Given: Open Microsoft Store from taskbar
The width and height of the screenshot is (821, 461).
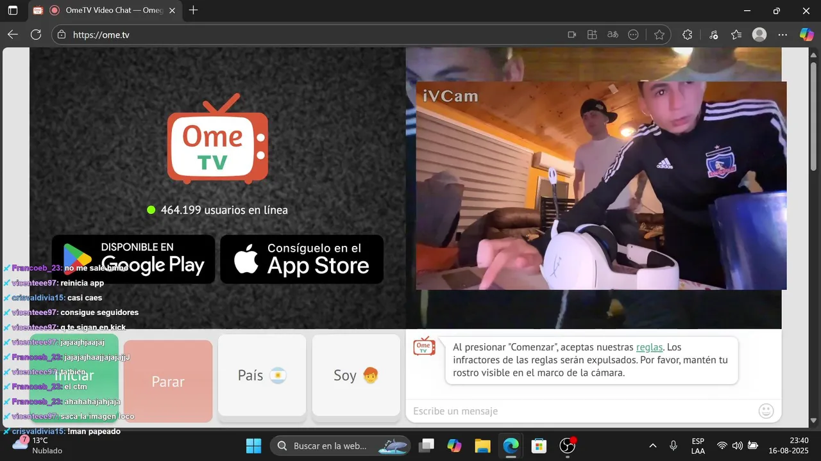Looking at the screenshot, I should 539,446.
